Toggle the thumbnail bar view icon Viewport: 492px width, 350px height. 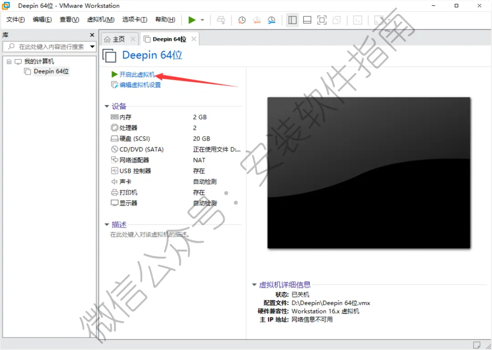click(x=307, y=20)
